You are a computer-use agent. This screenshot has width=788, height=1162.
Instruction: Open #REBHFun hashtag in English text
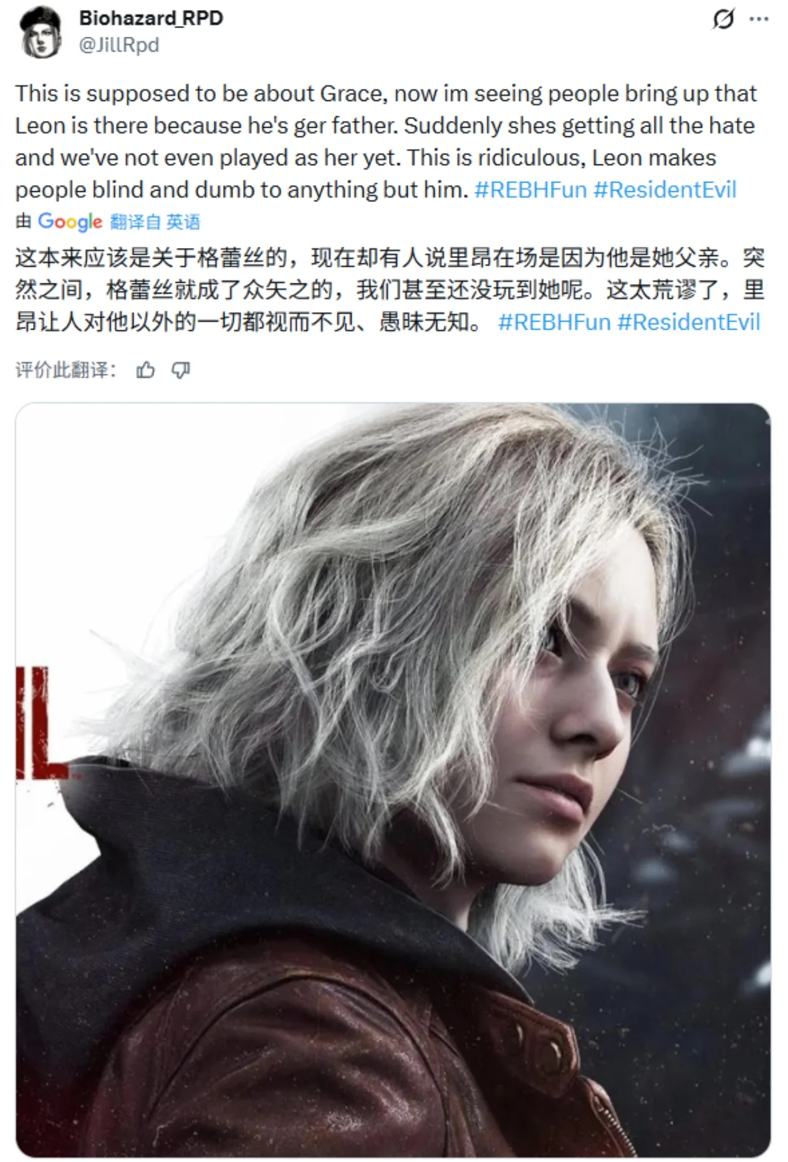click(x=531, y=189)
